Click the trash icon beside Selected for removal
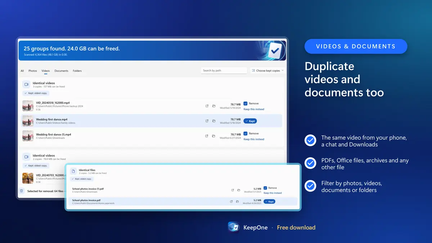Image resolution: width=432 pixels, height=243 pixels. tap(22, 191)
